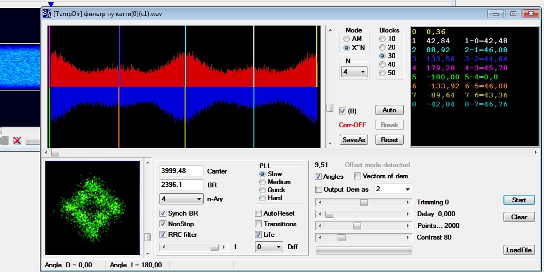544x272 pixels.
Task: Click 'Angle_D = 0,00' status bar entry
Action: pyautogui.click(x=68, y=265)
